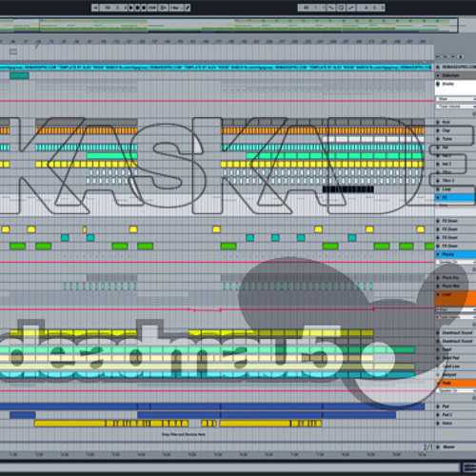
Task: Select the Pluck Wet track header
Action: pos(455,286)
